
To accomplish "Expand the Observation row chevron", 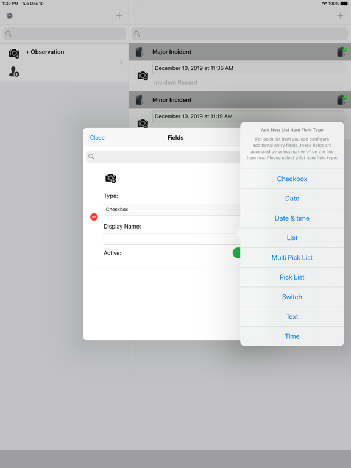I will click(121, 62).
